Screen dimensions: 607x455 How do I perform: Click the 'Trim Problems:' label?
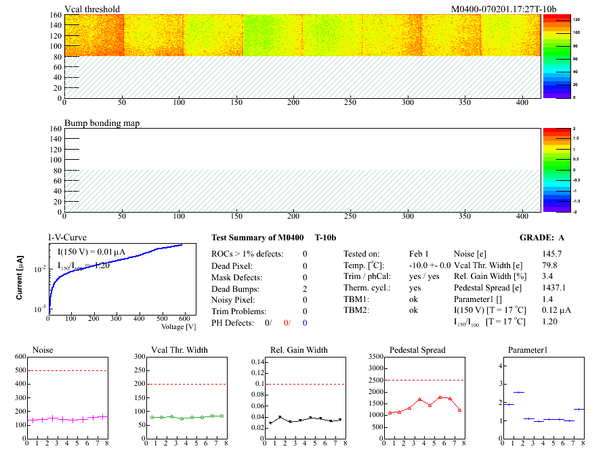[239, 311]
